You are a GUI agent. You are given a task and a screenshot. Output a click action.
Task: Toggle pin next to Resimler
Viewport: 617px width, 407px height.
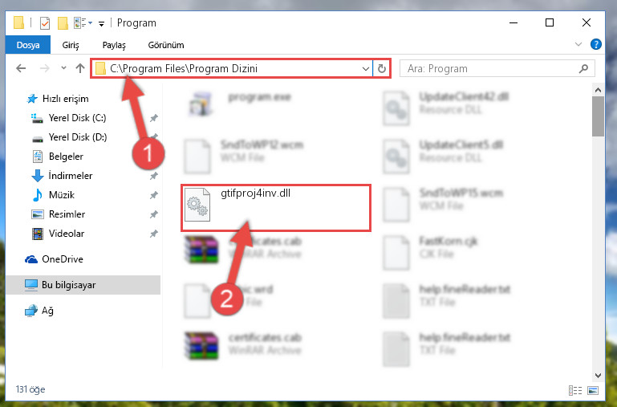click(154, 214)
